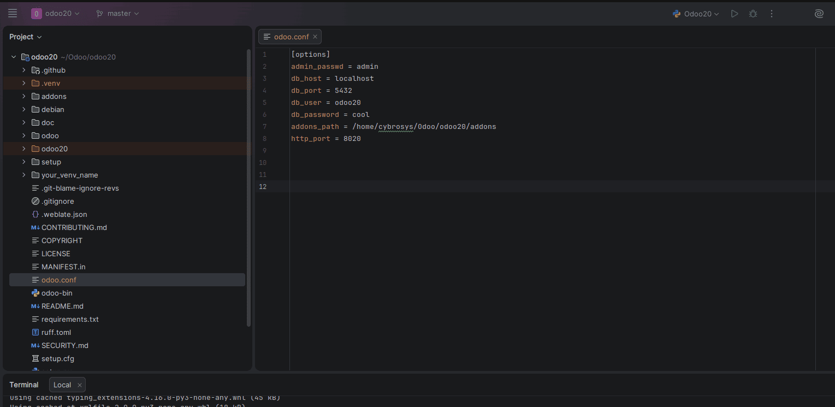Screen dimensions: 835x407
Task: Click the odoo20 project badge icon
Action: 37,13
